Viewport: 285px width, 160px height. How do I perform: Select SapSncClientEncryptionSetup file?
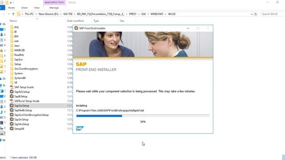(31, 115)
